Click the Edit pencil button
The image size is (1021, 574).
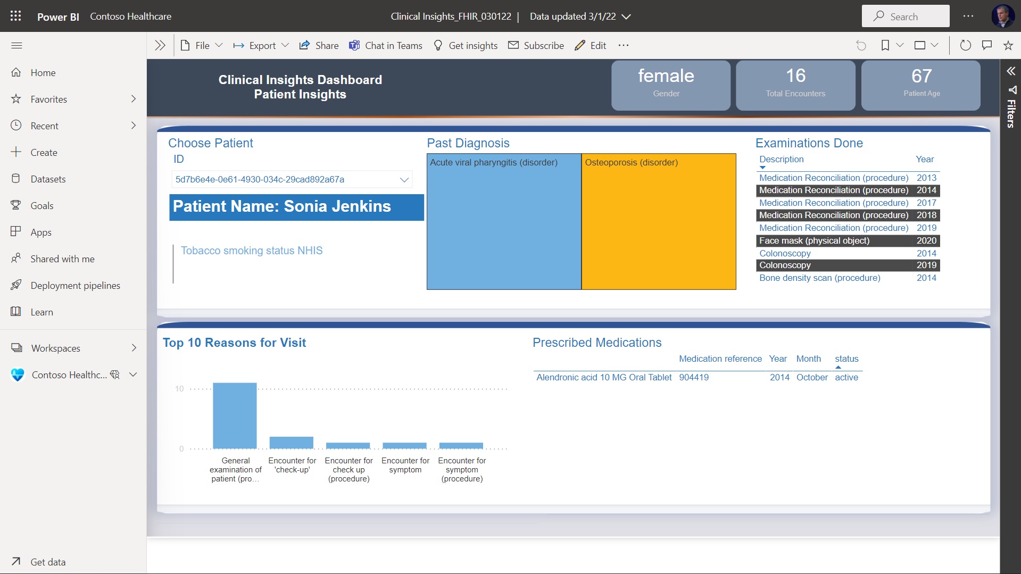click(x=591, y=45)
